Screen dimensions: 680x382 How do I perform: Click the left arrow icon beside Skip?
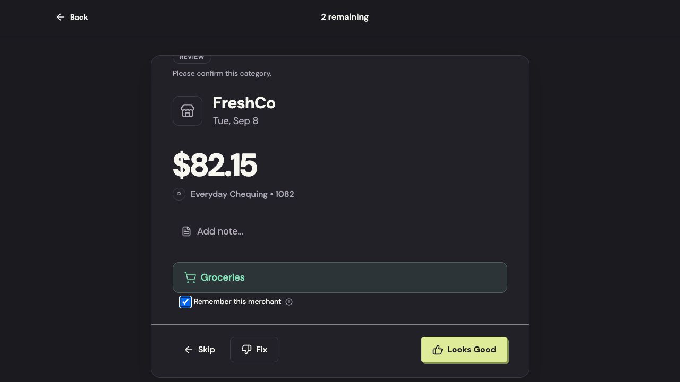(189, 350)
